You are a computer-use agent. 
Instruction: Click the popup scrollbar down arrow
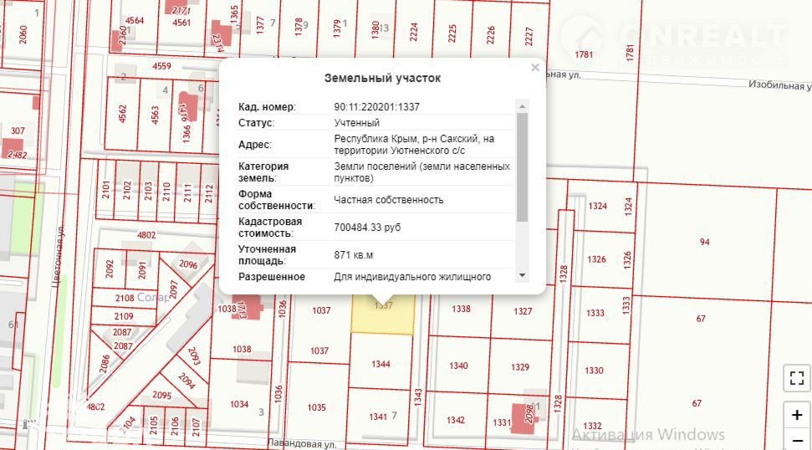coord(523,275)
